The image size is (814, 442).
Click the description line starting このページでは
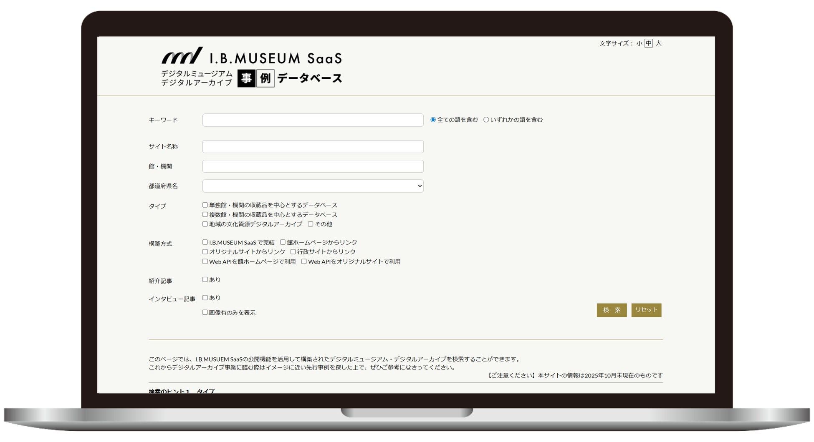tap(335, 359)
